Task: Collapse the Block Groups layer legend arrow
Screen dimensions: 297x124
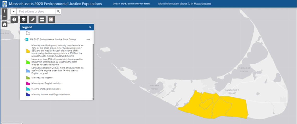Action: [24, 40]
